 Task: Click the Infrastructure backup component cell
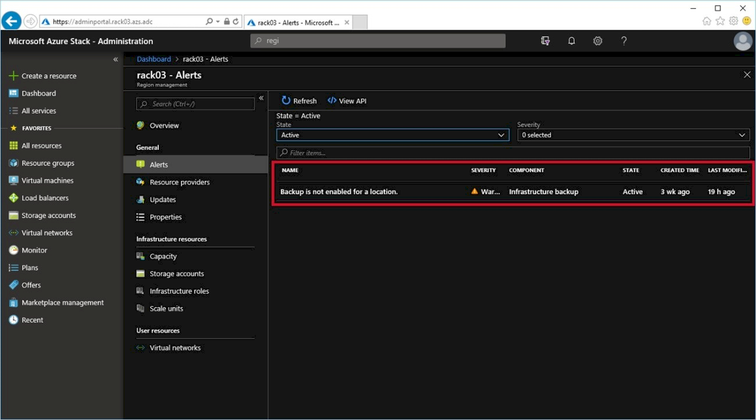click(544, 192)
